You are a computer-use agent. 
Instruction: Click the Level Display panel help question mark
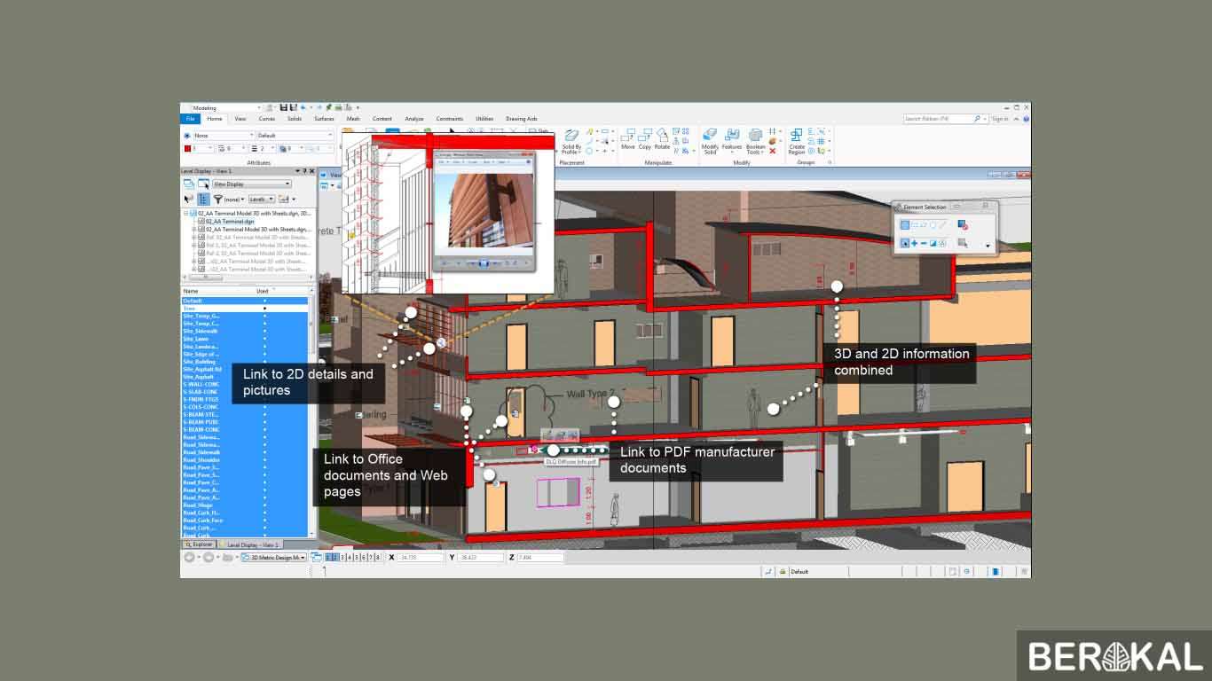click(x=304, y=171)
